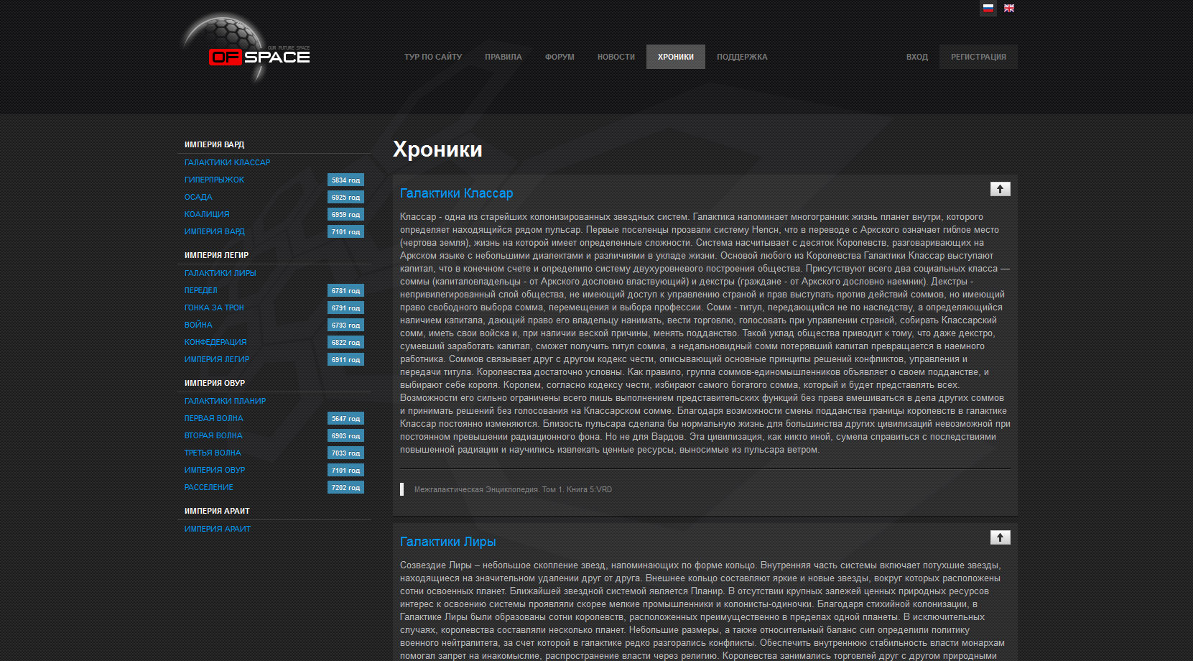This screenshot has width=1193, height=661.
Task: Click 6959 год badge
Action: coord(345,214)
